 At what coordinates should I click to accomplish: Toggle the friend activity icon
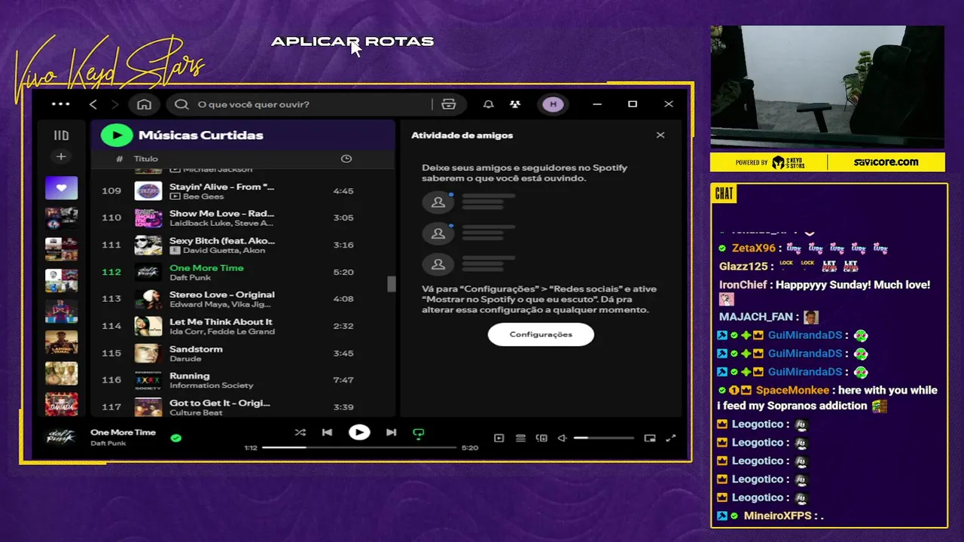pyautogui.click(x=515, y=105)
